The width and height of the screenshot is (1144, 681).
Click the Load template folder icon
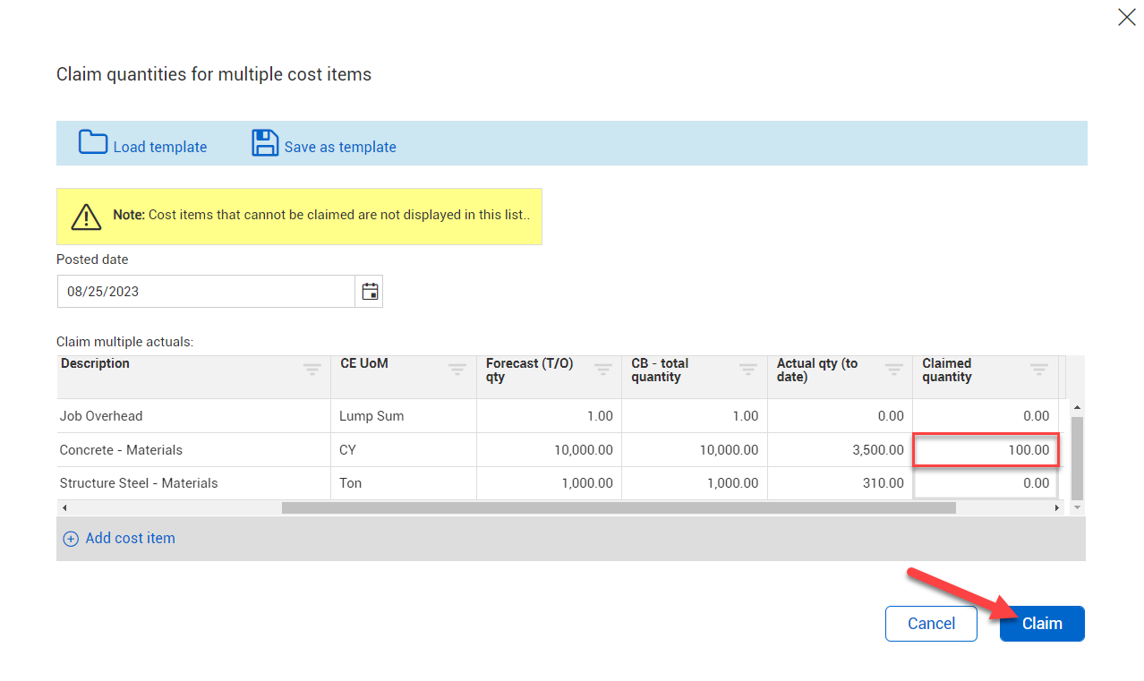93,143
